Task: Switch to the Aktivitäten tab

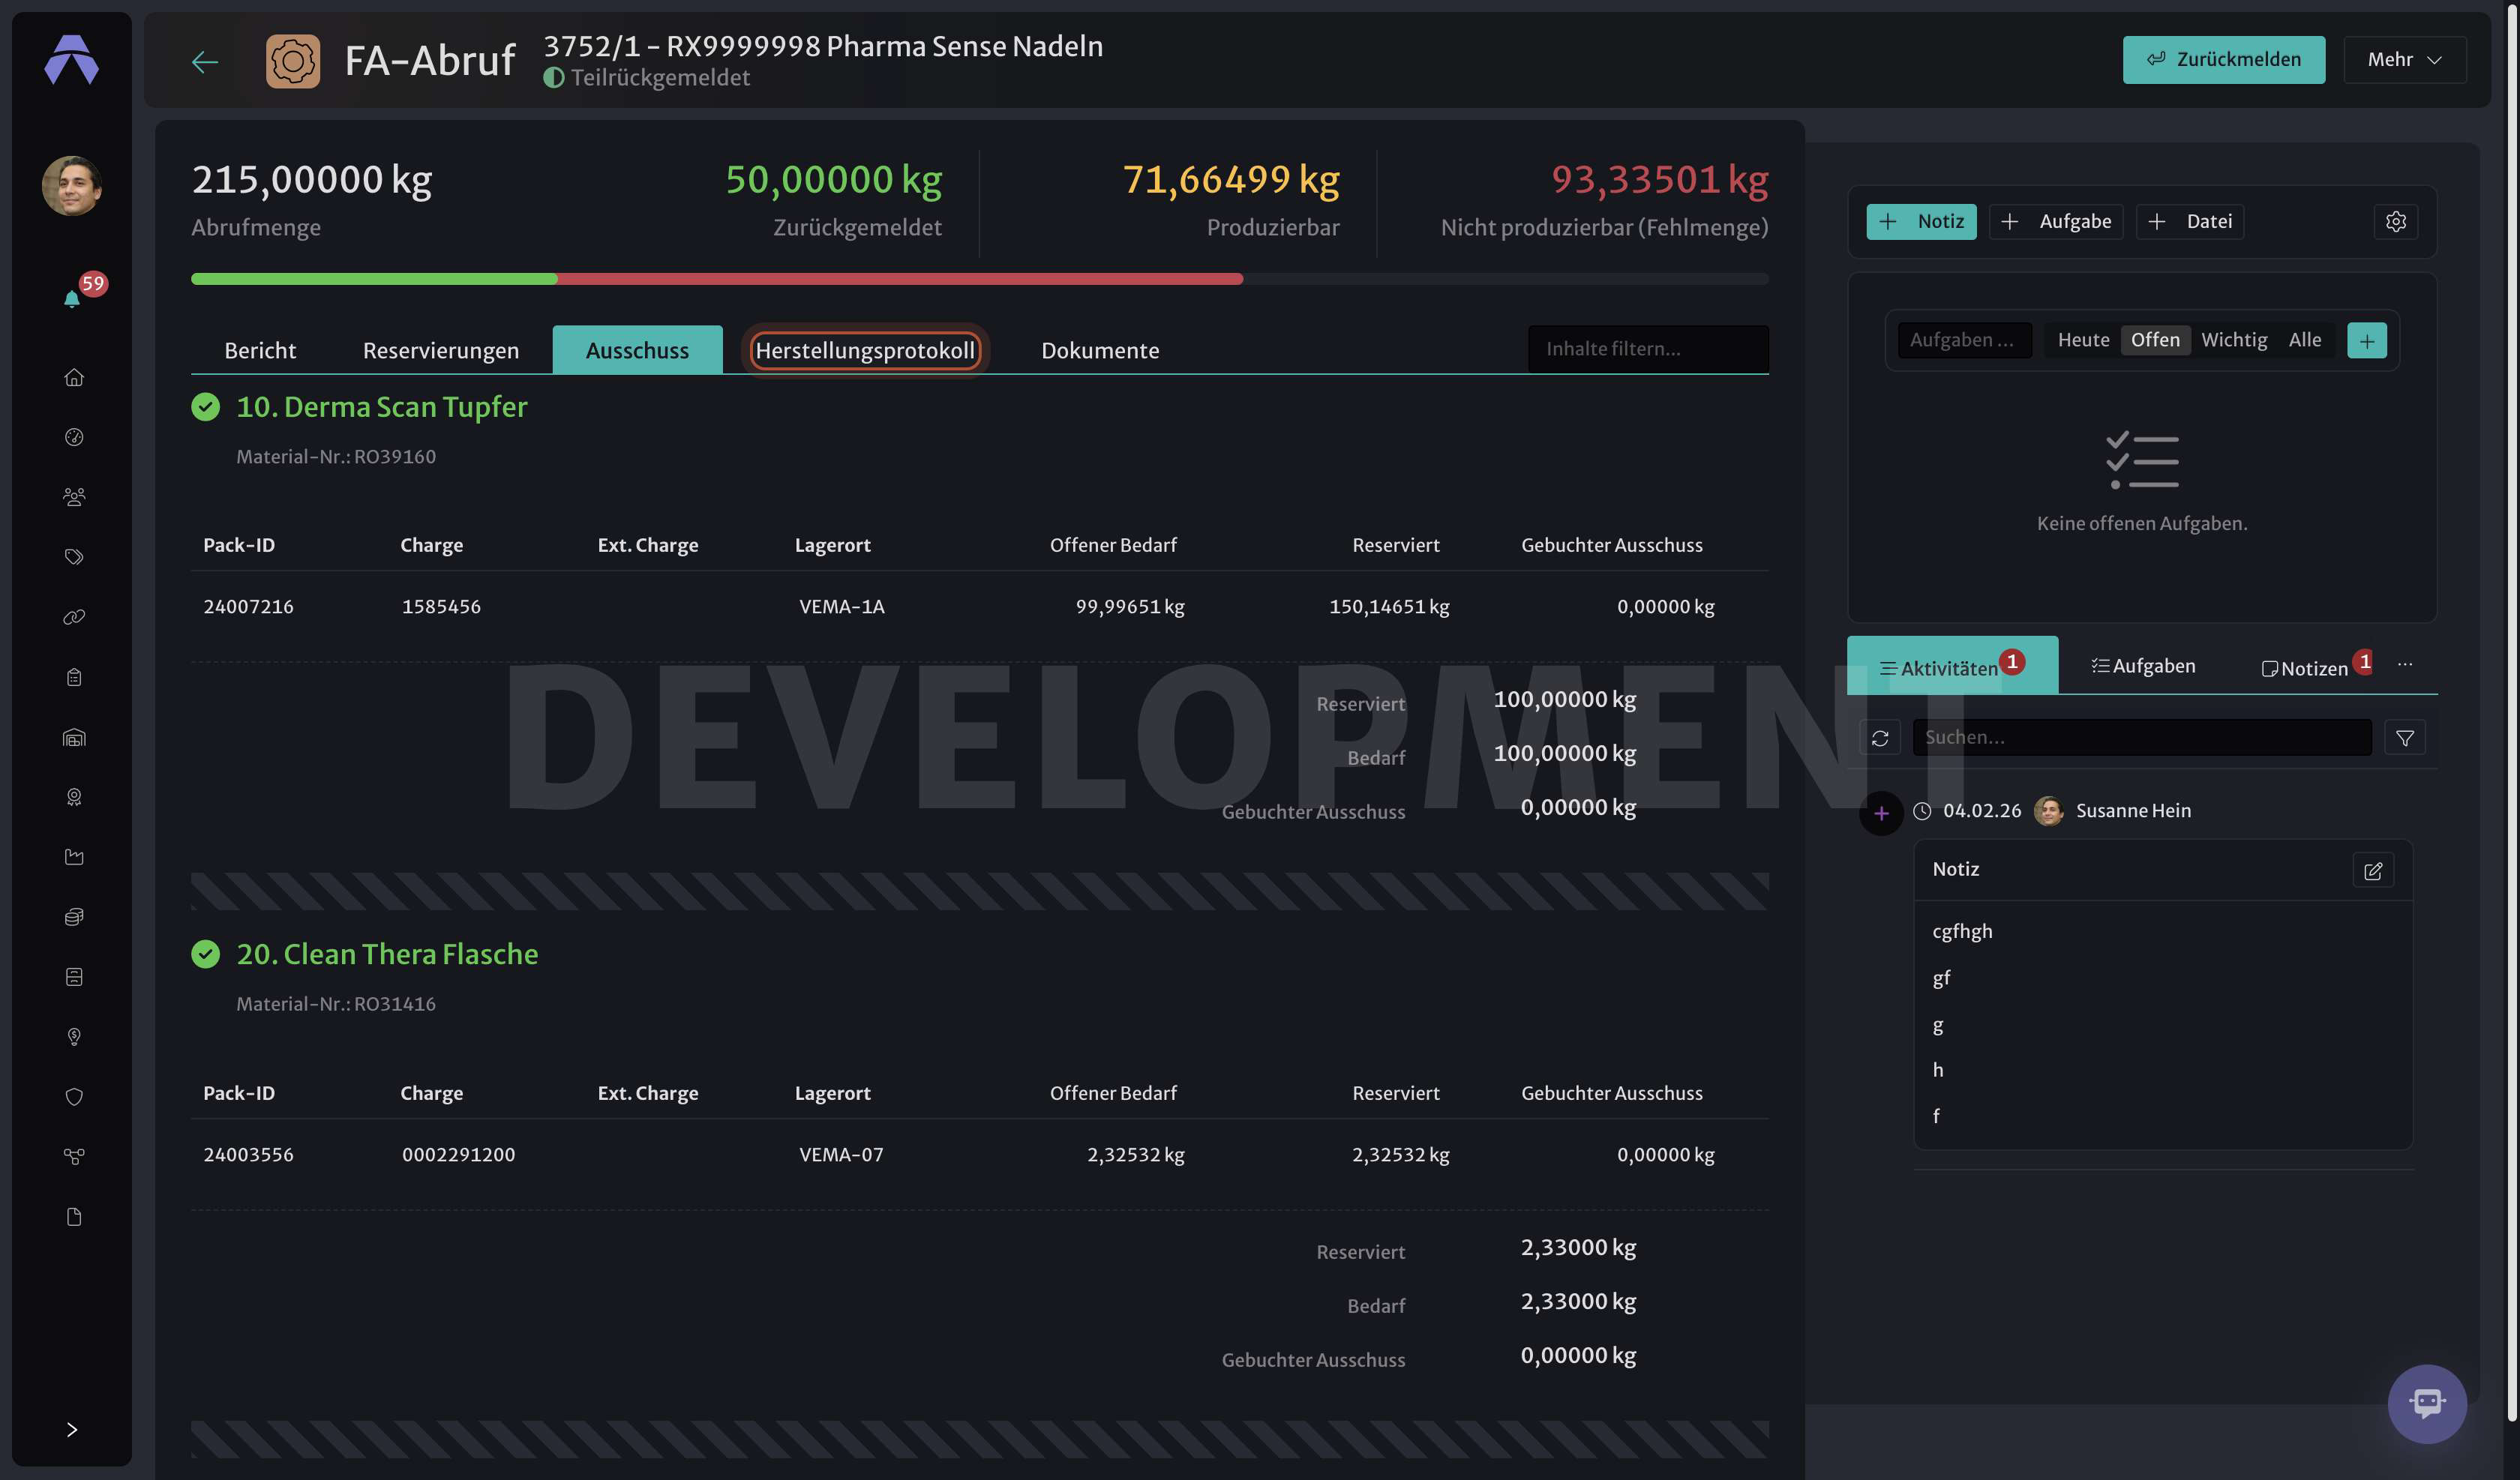Action: (1952, 666)
